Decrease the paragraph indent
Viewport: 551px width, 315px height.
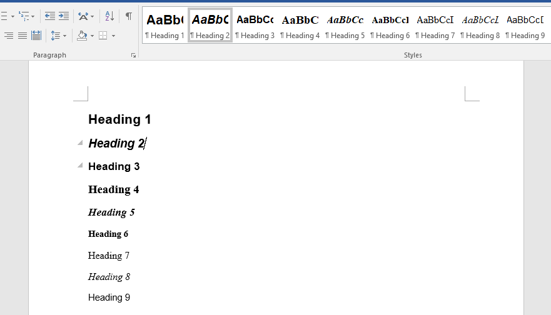pyautogui.click(x=50, y=16)
